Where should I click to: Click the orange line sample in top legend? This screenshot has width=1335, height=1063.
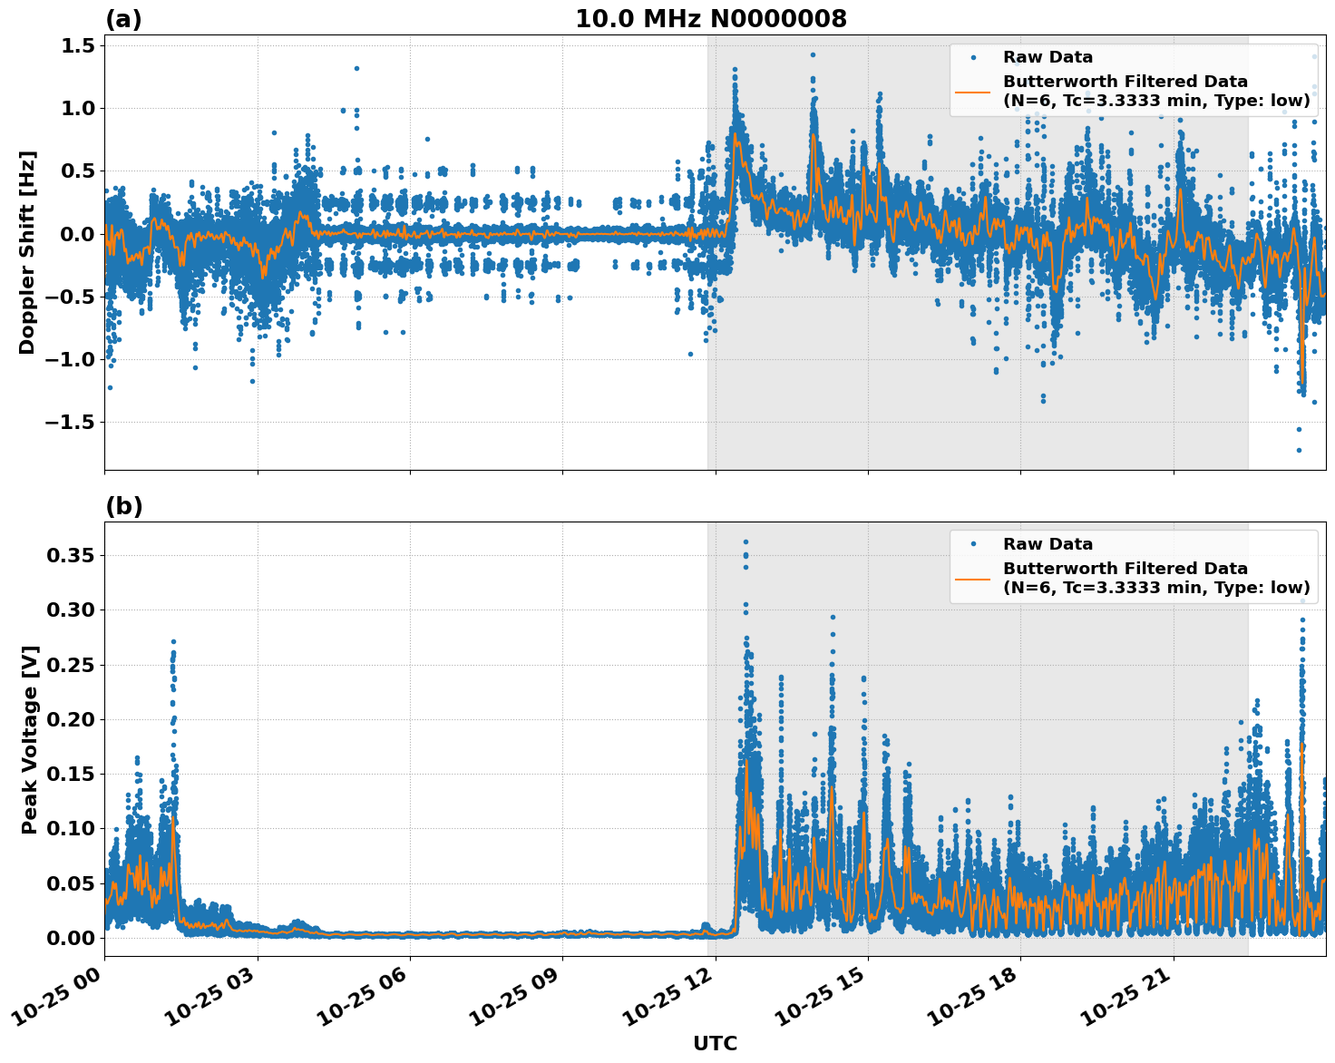[973, 92]
